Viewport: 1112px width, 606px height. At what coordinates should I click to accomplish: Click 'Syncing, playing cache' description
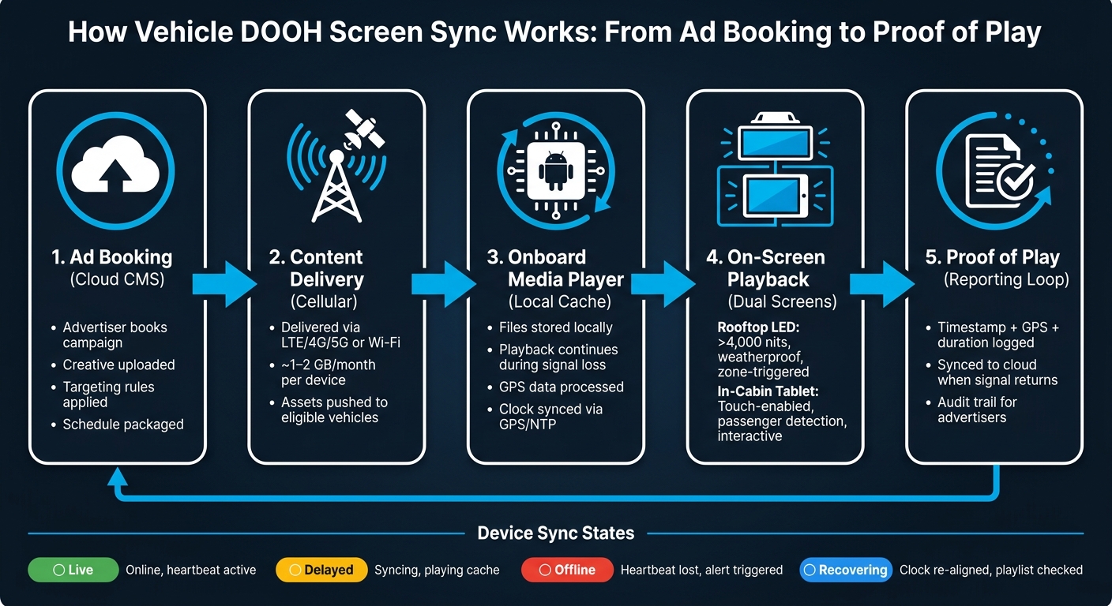[x=437, y=570]
